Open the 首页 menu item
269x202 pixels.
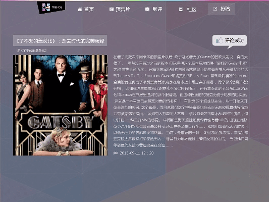(x=89, y=9)
